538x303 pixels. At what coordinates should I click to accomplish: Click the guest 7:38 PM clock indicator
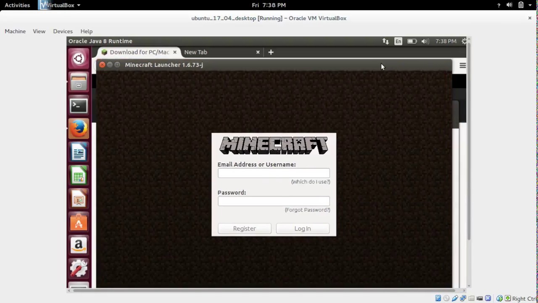446,41
